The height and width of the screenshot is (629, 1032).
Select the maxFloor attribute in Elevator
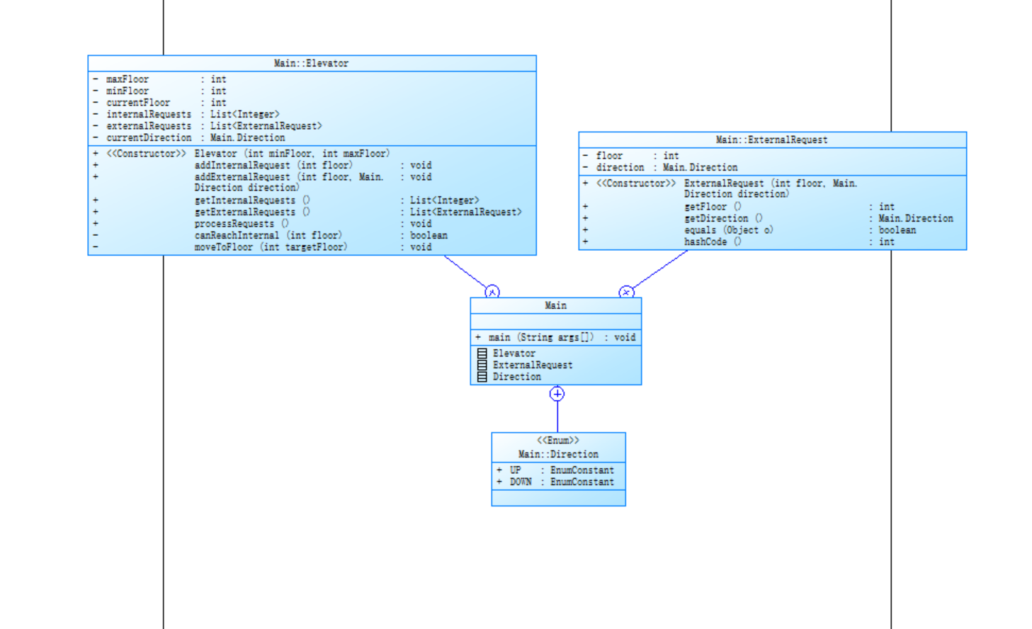pos(160,79)
